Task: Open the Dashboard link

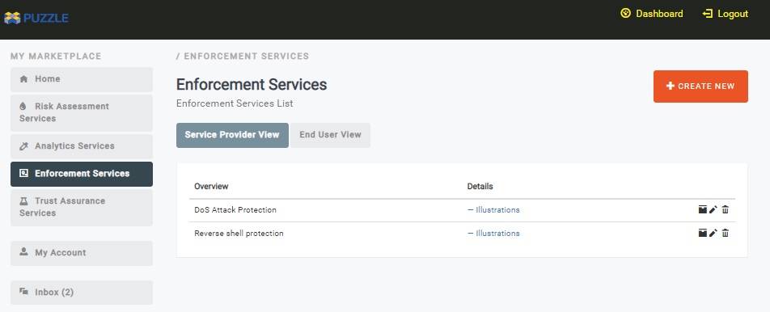Action: 652,14
